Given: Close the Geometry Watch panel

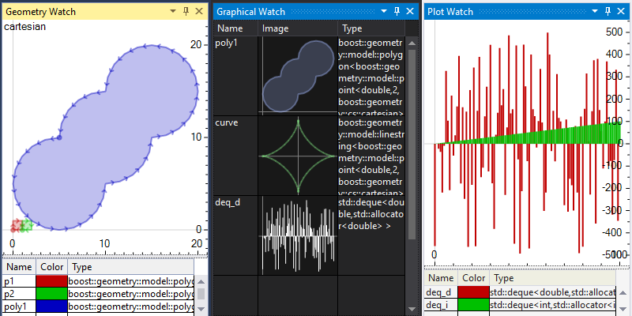Looking at the screenshot, I should pyautogui.click(x=199, y=11).
